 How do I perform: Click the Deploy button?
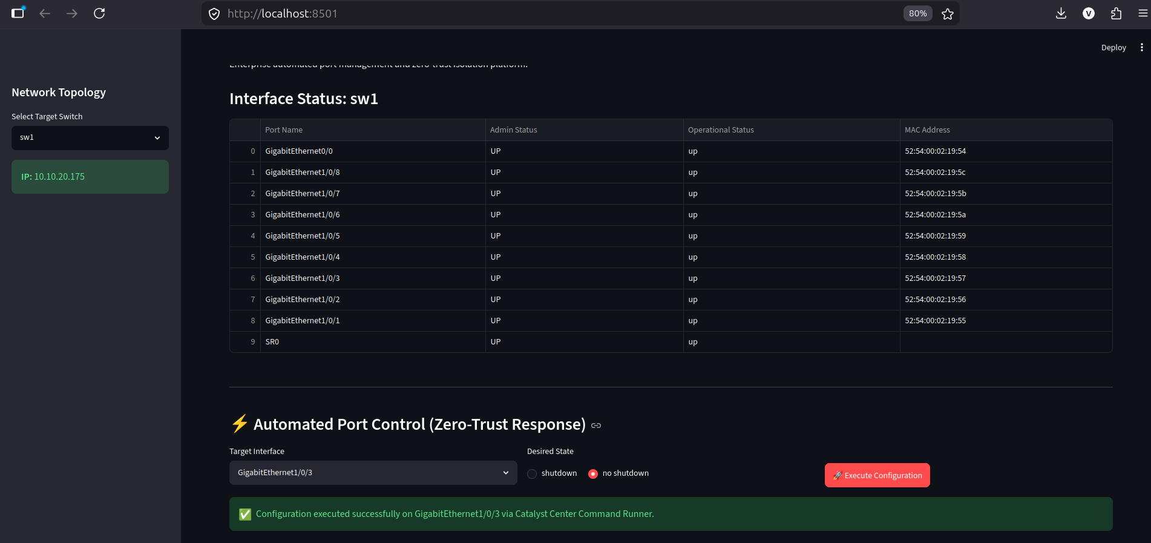coord(1113,47)
